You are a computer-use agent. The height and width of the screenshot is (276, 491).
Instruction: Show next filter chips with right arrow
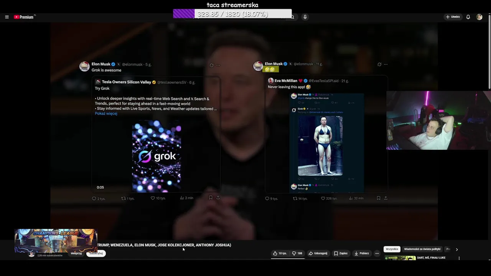(x=456, y=249)
